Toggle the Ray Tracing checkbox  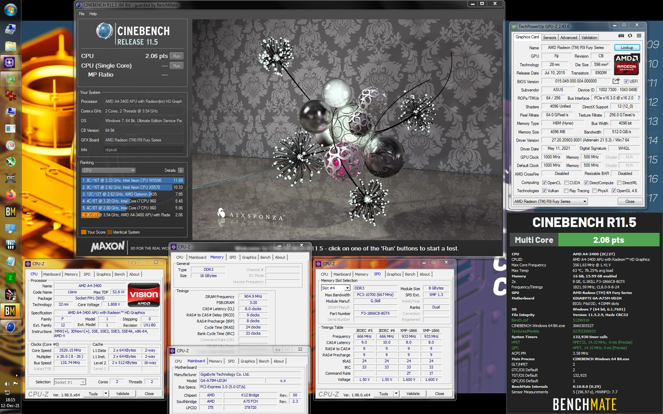[x=566, y=191]
